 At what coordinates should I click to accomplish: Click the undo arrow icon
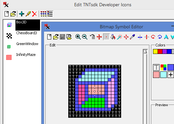pos(92,37)
